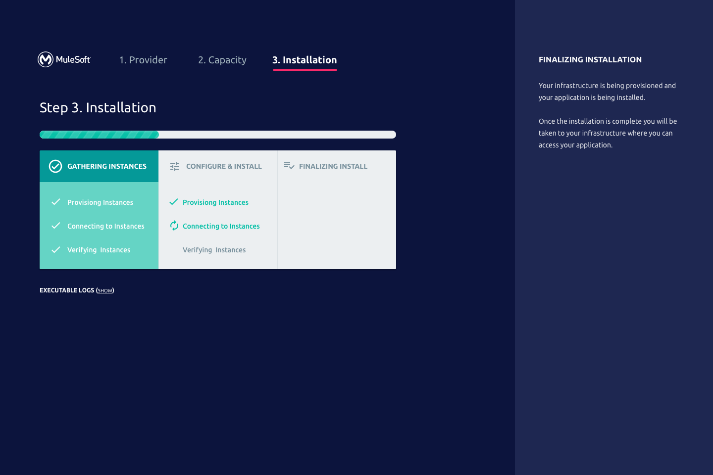Go to the 1. Provider step

pyautogui.click(x=143, y=60)
